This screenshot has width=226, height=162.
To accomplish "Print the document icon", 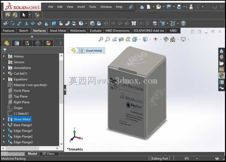I will point(179,7).
